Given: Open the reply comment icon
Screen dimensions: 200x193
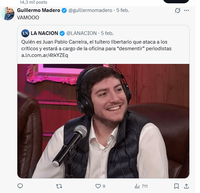Looking at the screenshot, I should 20,186.
